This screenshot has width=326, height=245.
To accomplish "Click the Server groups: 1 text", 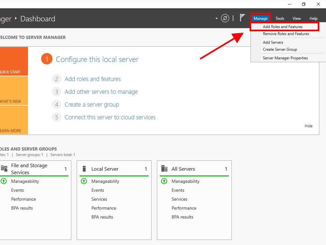I will pyautogui.click(x=30, y=155).
